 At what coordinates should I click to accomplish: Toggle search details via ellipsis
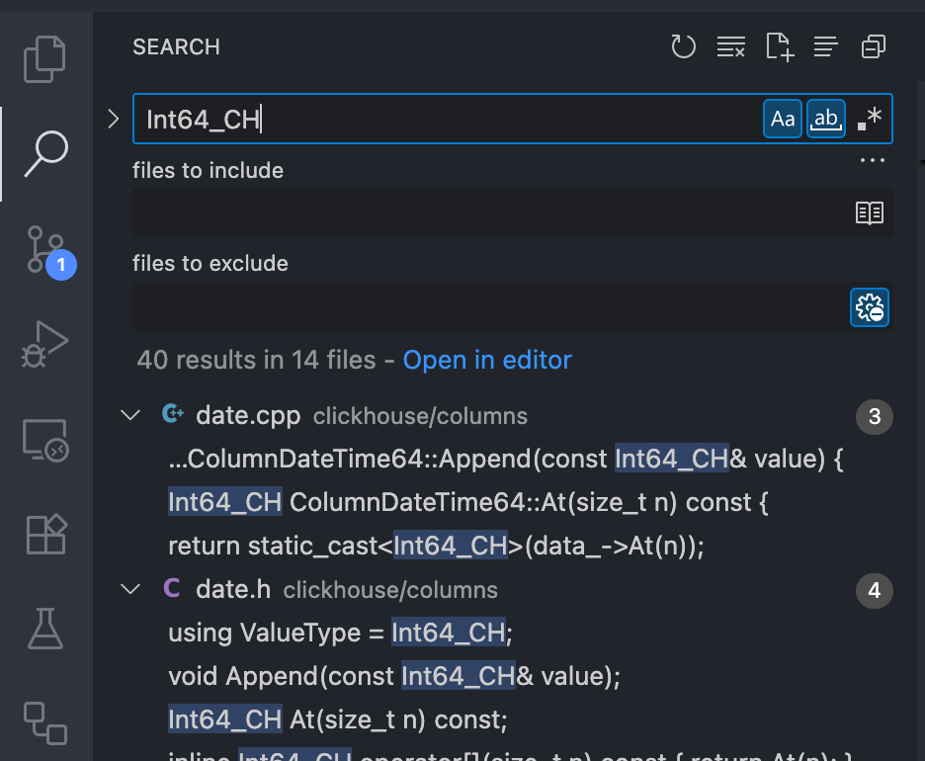(872, 160)
